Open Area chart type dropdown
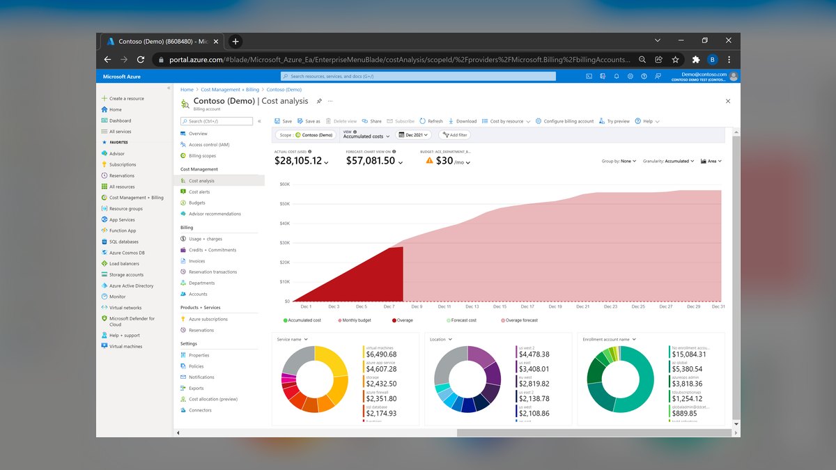Viewport: 836px width, 470px height. (711, 161)
